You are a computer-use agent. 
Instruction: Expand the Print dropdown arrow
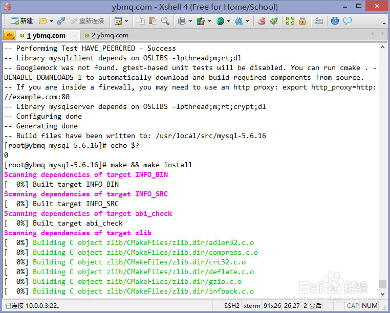(x=190, y=21)
